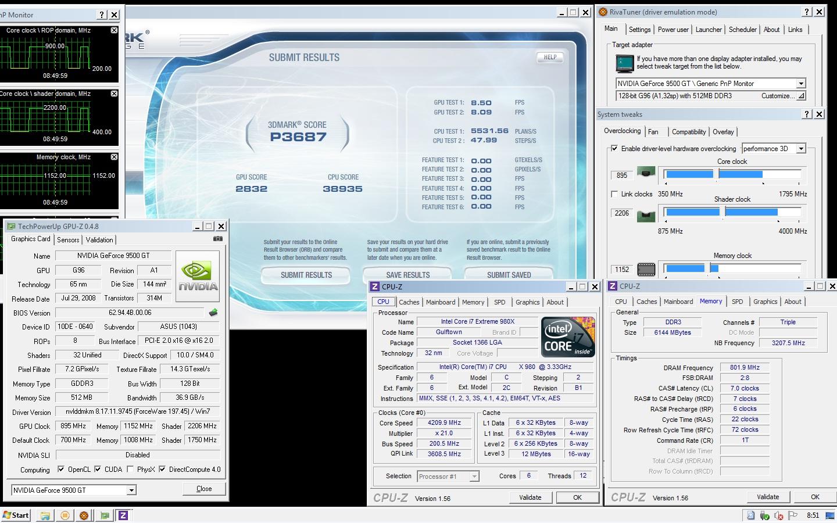Open the Target adapter dropdown in RivaTuner
The height and width of the screenshot is (523, 837).
click(x=800, y=84)
